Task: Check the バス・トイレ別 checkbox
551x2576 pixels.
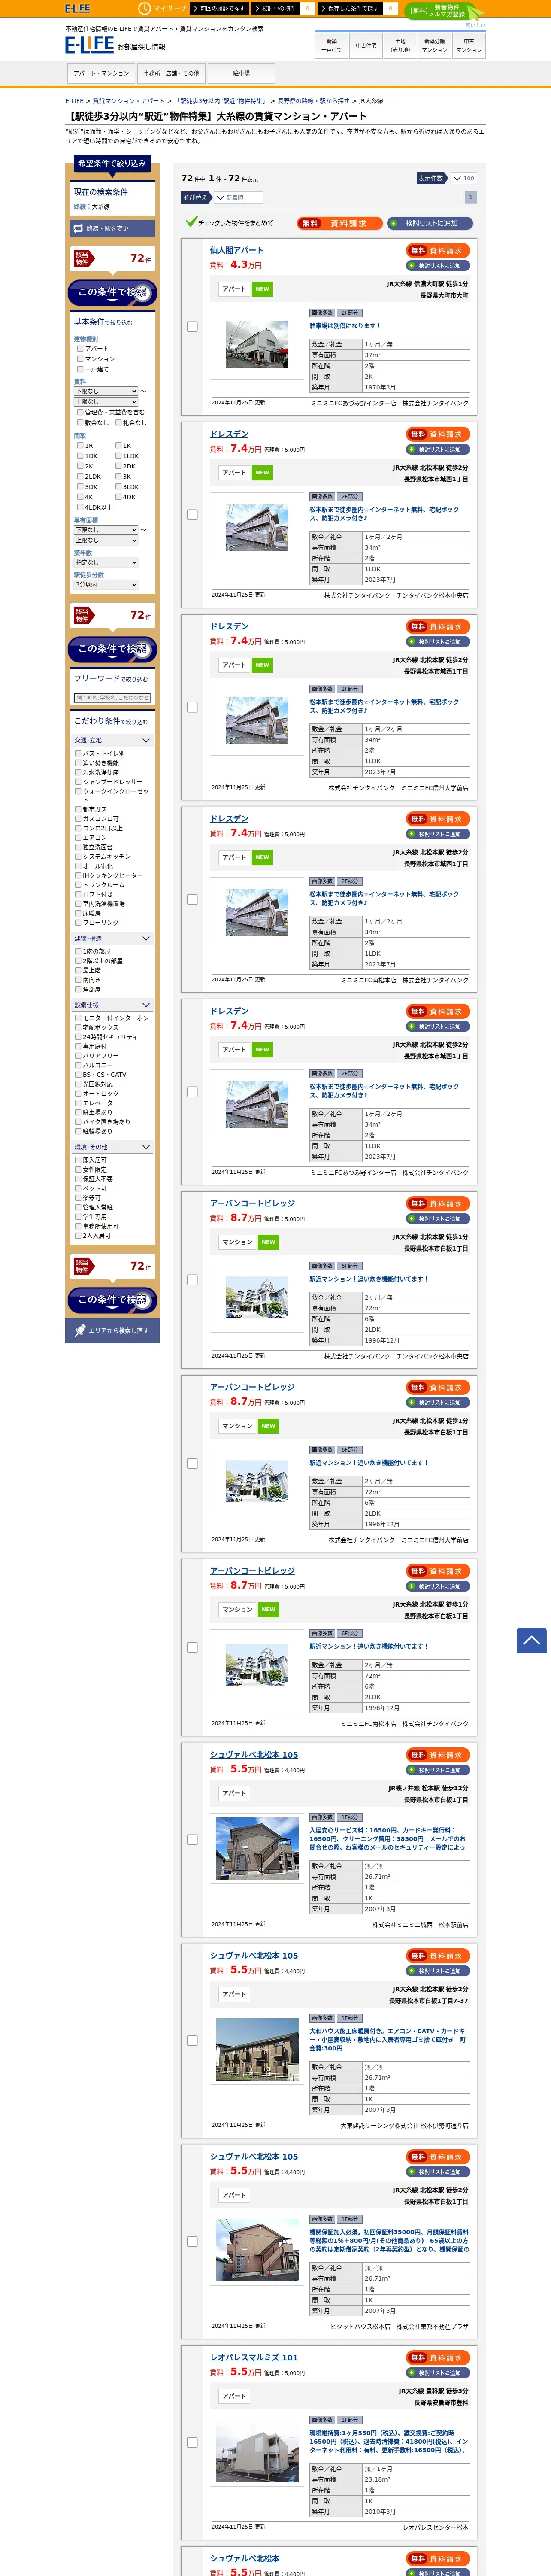Action: (78, 754)
